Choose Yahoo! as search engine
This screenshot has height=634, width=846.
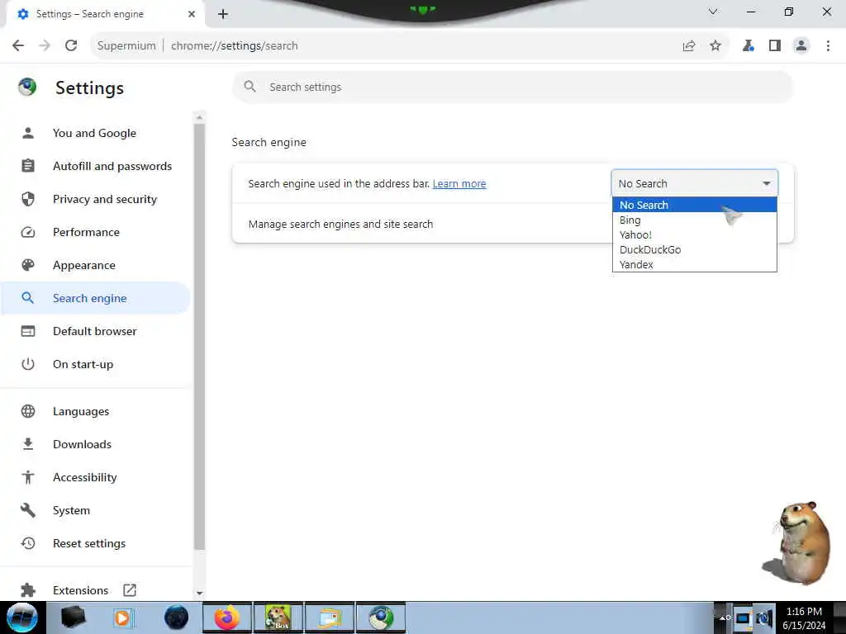(x=694, y=234)
